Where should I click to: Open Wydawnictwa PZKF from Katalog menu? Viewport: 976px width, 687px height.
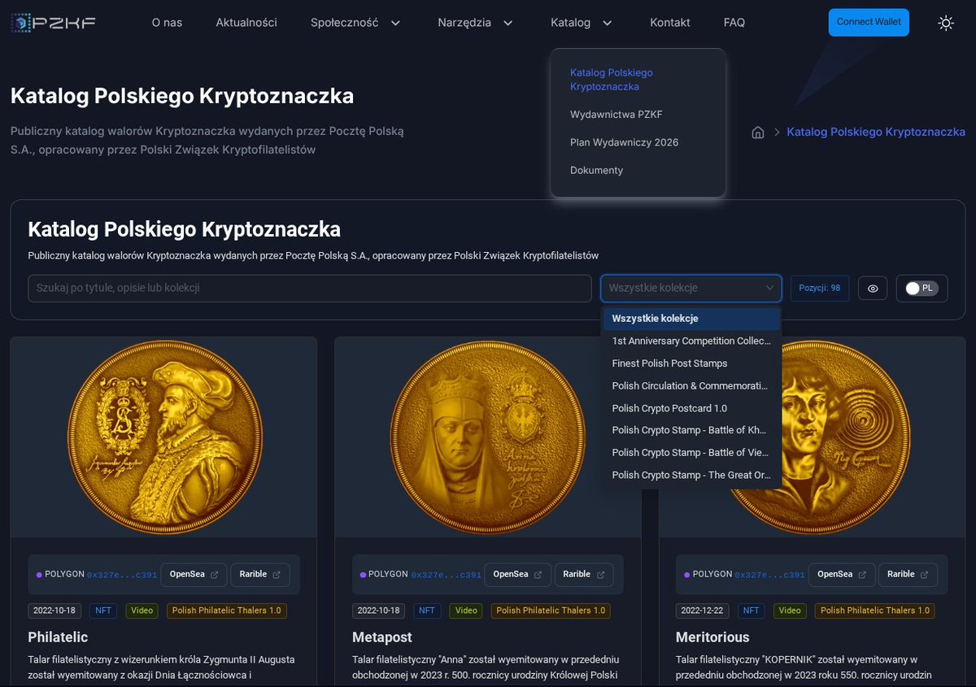(616, 115)
